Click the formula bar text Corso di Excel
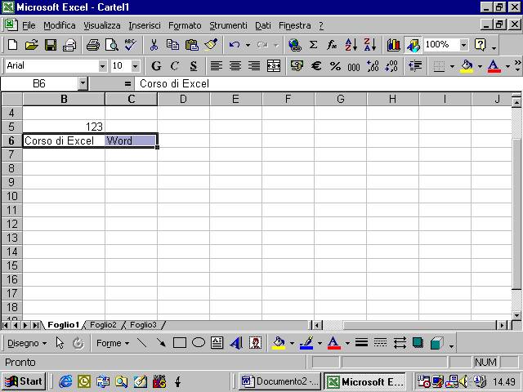523x392 pixels. pyautogui.click(x=174, y=83)
